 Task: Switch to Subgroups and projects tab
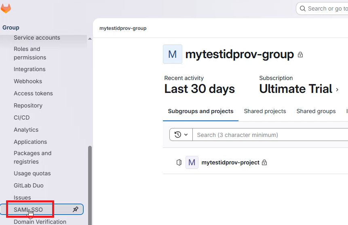click(200, 111)
